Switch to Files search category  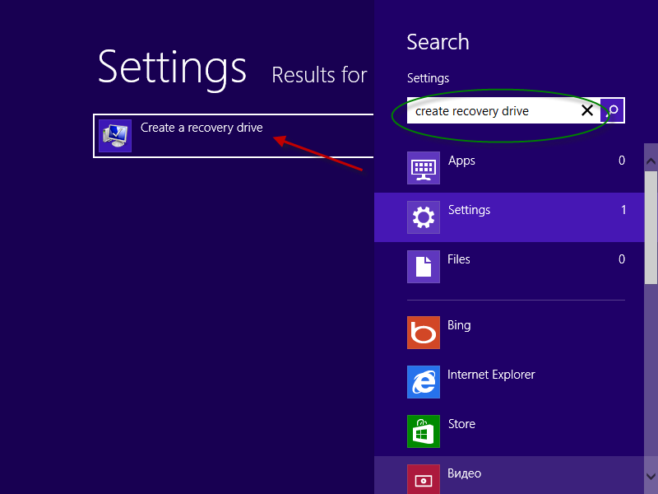(x=509, y=267)
